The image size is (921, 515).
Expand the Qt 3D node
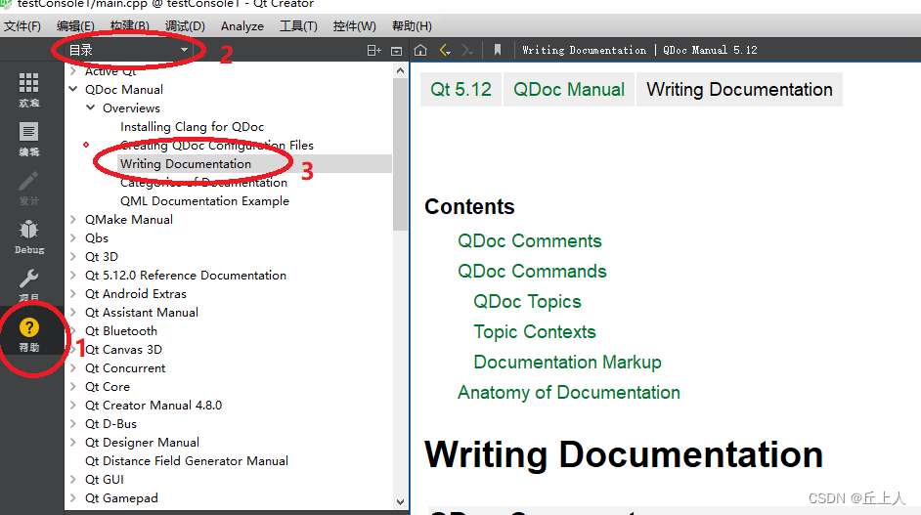[73, 257]
